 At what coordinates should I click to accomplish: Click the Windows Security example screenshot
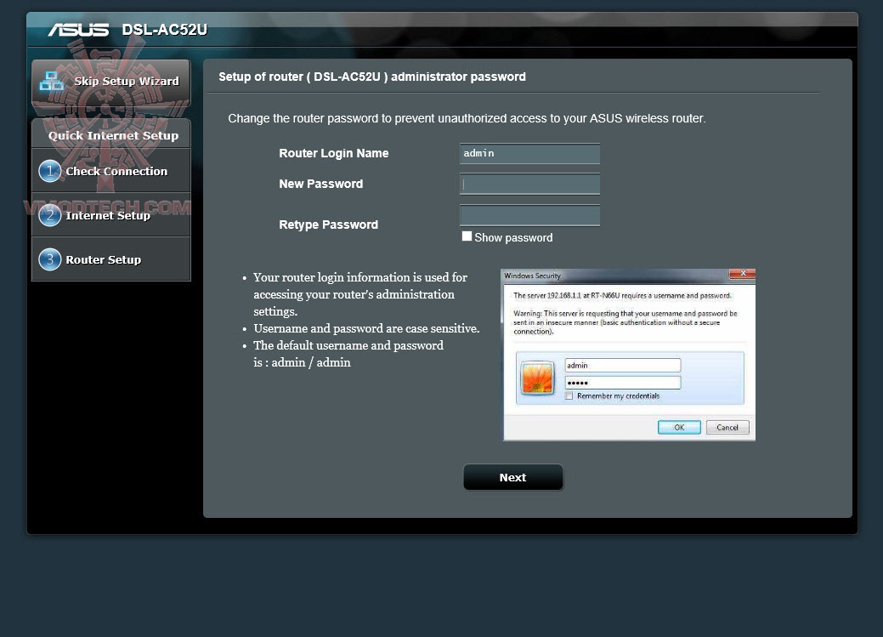tap(628, 355)
